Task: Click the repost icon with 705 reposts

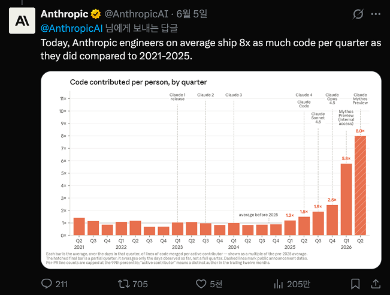Action: click(123, 284)
